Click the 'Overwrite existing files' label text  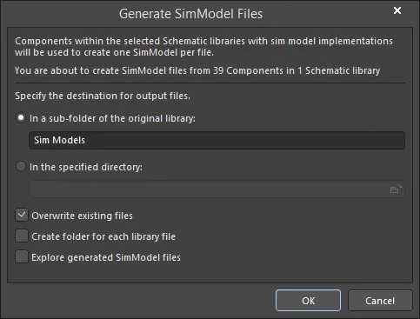point(82,216)
